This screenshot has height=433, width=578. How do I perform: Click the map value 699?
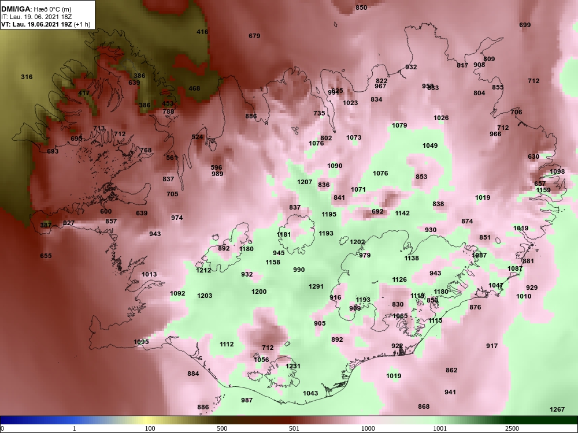click(x=525, y=25)
